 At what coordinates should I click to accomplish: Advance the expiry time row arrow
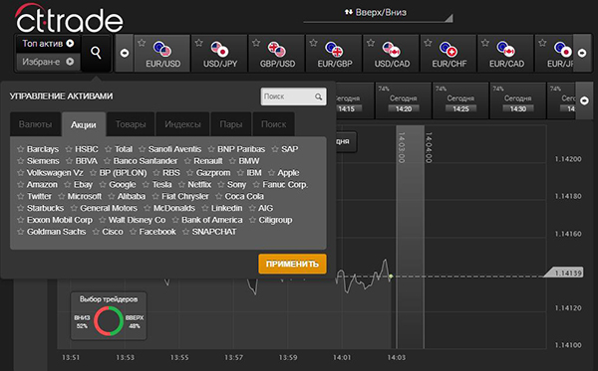pos(584,100)
